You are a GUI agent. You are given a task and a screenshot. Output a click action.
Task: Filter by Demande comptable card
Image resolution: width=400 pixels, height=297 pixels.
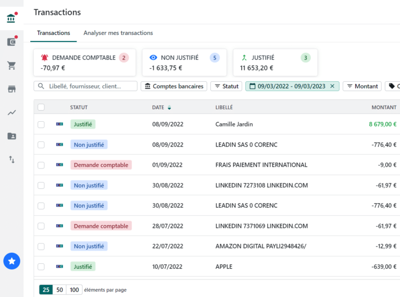point(84,62)
